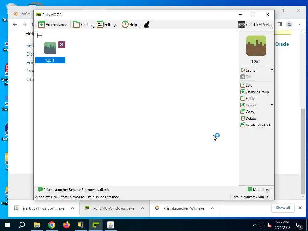The image size is (308, 231).
Task: Click the taskbar search icon
Action: (22, 225)
